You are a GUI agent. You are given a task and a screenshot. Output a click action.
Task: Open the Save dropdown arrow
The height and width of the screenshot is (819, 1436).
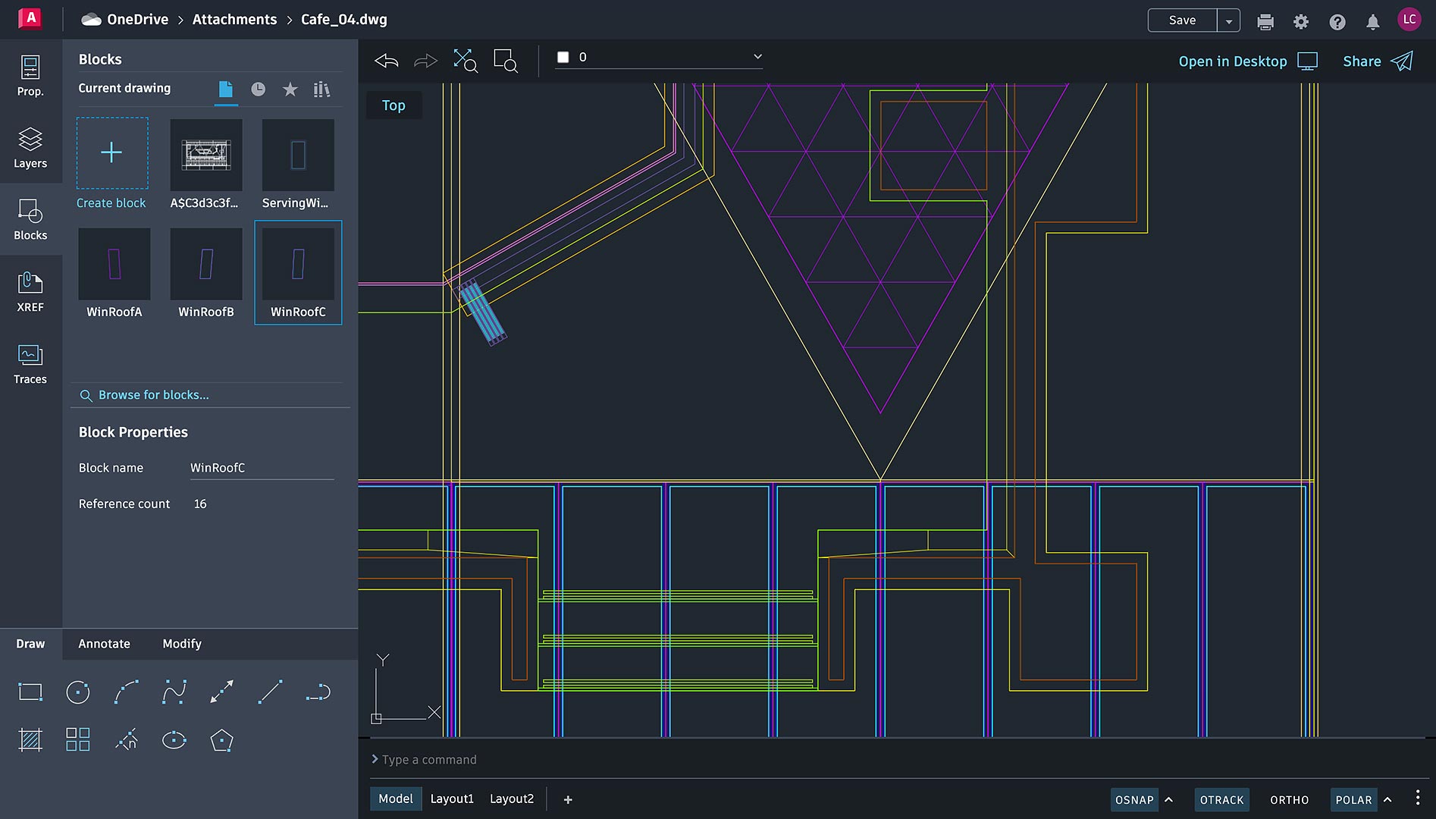point(1228,21)
